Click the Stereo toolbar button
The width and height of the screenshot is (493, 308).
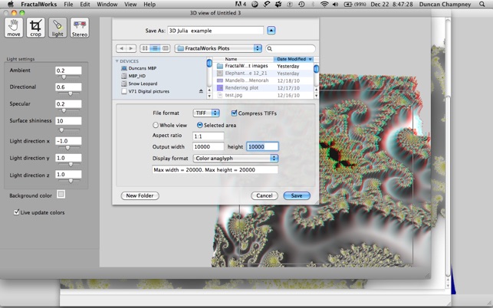[x=80, y=28]
